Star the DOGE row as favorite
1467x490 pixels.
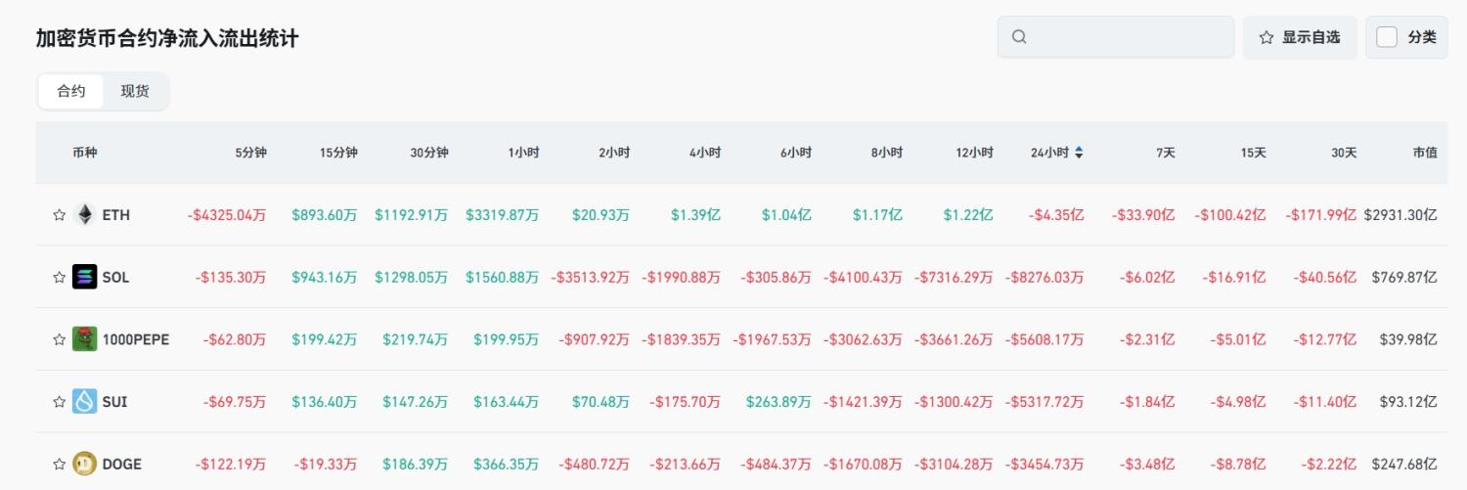(x=59, y=464)
